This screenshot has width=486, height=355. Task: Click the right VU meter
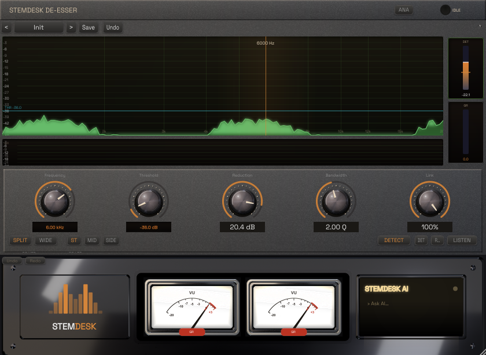click(293, 307)
